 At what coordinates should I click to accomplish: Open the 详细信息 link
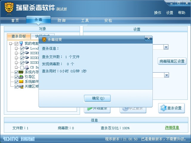(172, 128)
